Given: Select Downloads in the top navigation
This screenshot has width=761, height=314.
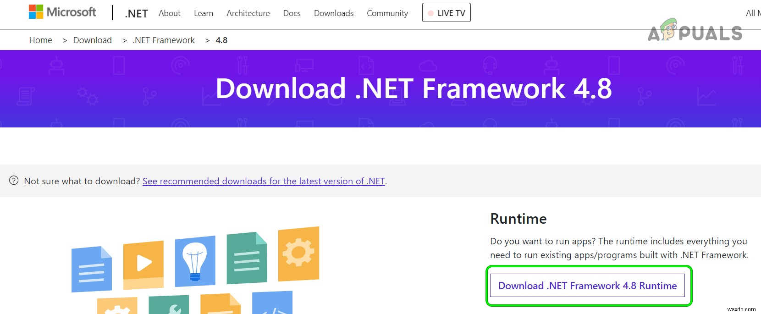Looking at the screenshot, I should [334, 13].
